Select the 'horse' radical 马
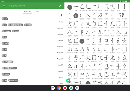130x91 pixels. coord(82,50)
